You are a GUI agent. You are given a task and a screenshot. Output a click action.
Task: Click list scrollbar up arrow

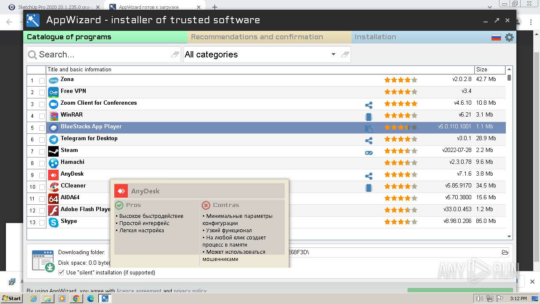coord(509,69)
